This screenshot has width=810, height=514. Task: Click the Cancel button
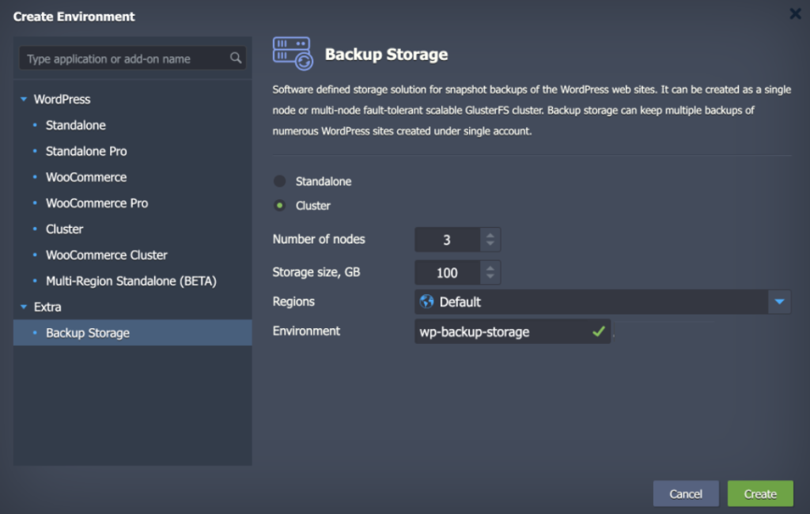click(x=686, y=494)
